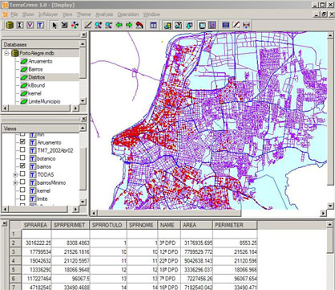Click the T theme toolbar icon
This screenshot has width=335, height=290.
pyautogui.click(x=40, y=25)
